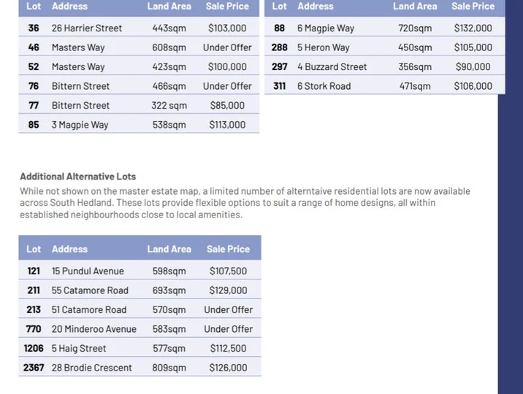Click the 3 Magpie Way address
Image resolution: width=523 pixels, height=394 pixels.
80,125
